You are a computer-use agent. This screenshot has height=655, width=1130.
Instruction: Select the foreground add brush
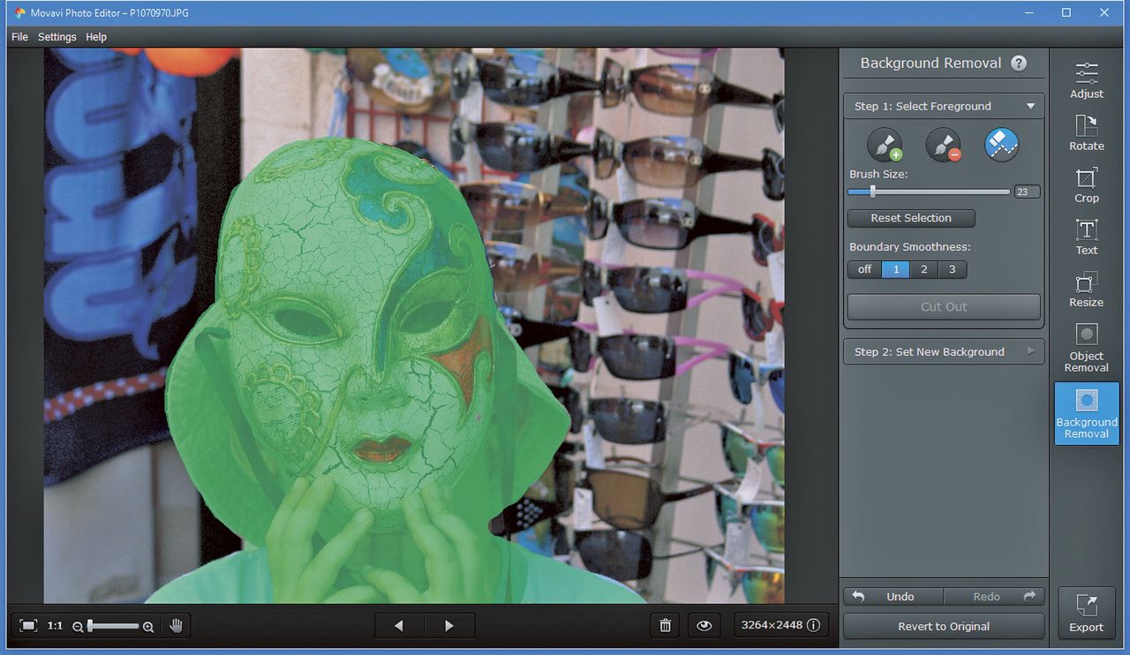(x=884, y=145)
